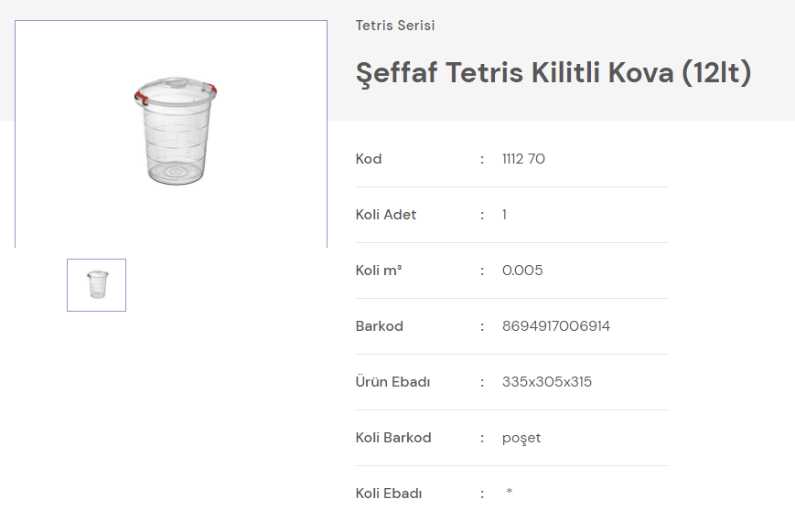The height and width of the screenshot is (510, 795).
Task: Click the Barkod label
Action: pos(380,326)
